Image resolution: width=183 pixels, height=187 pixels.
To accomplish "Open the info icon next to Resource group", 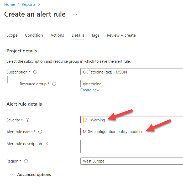I will point(54,84).
